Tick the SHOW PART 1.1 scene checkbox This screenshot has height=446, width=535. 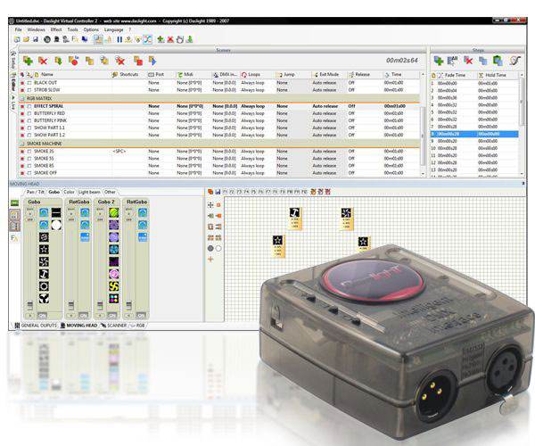click(29, 128)
